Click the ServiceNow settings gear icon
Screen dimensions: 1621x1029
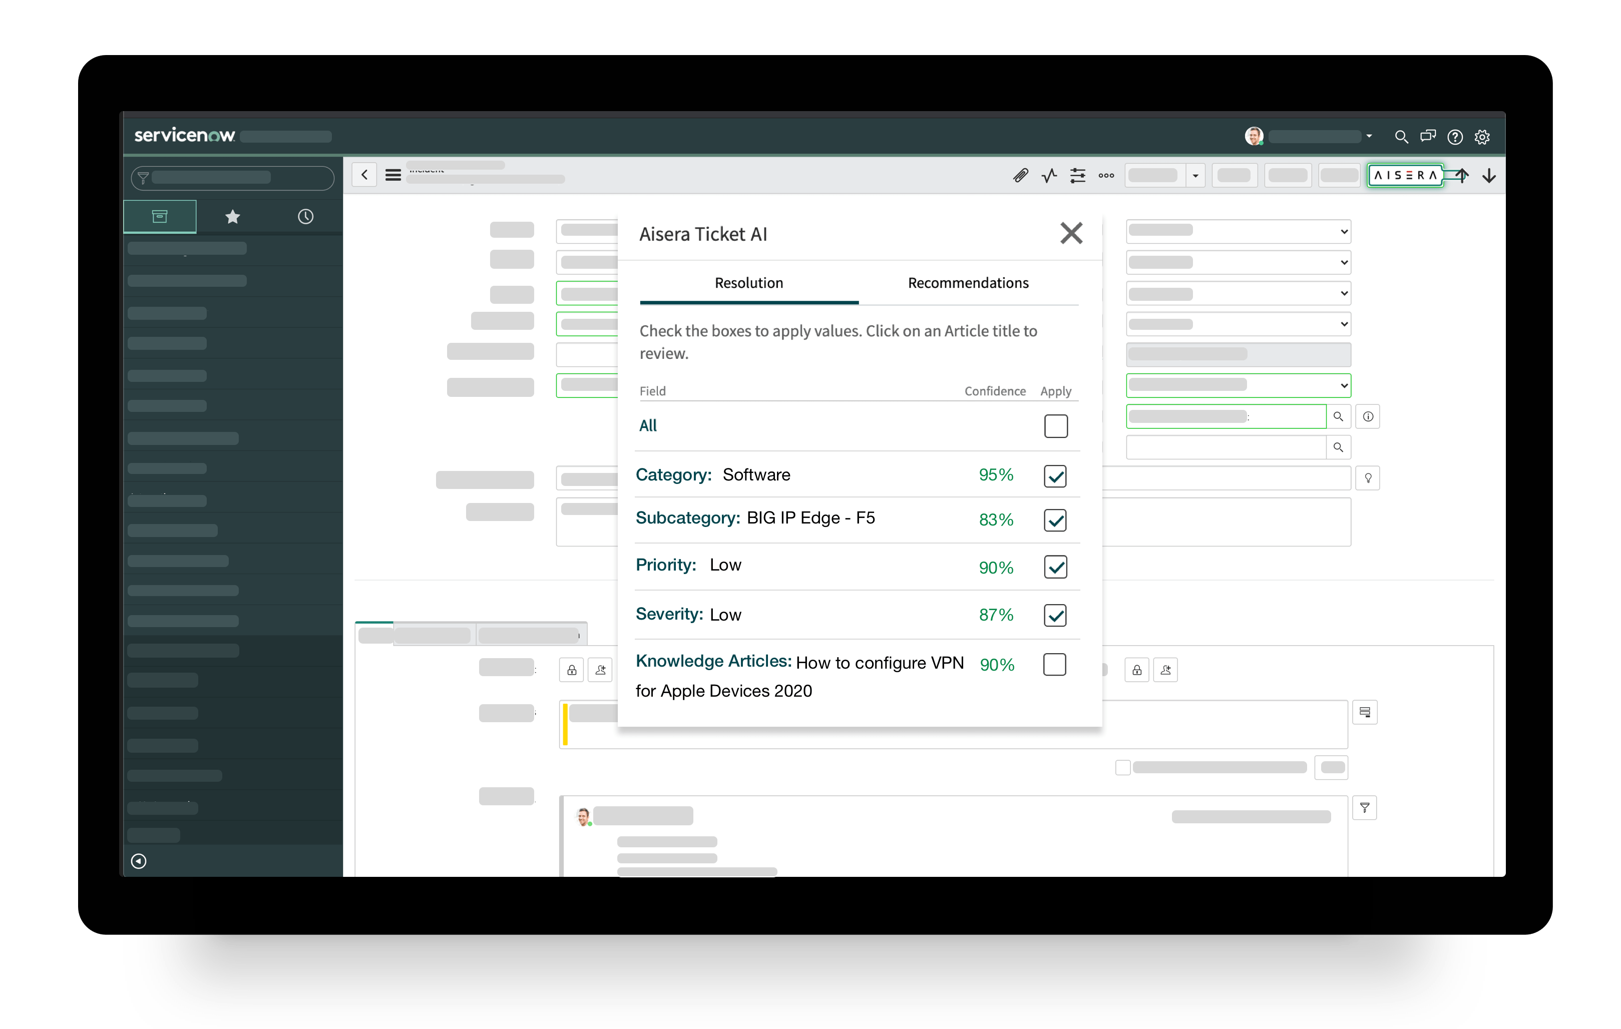(x=1482, y=137)
